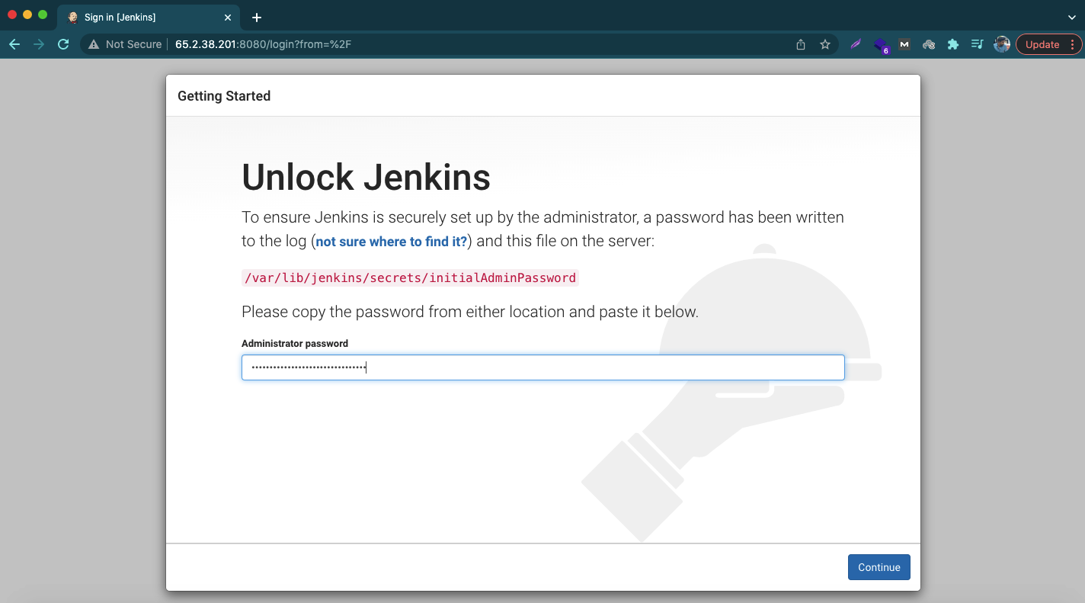
Task: Click the Unlock Jenkins heading
Action: click(366, 177)
